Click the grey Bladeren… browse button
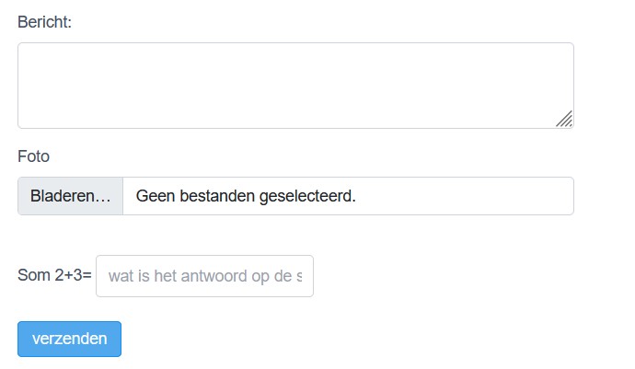The image size is (635, 369). coord(71,196)
